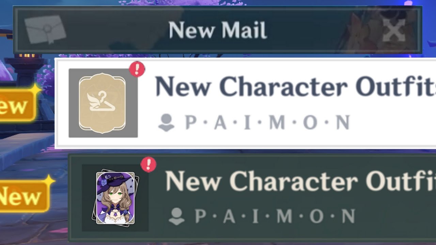Click PAIMON sender name in white row
The width and height of the screenshot is (436, 245).
pos(267,122)
